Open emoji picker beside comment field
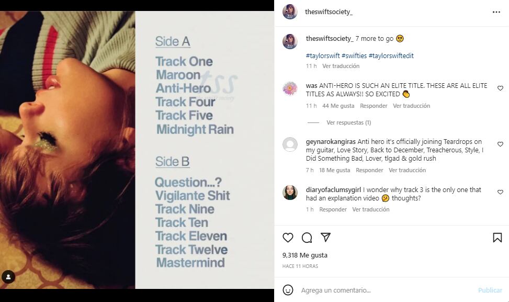The height and width of the screenshot is (302, 509). [288, 290]
